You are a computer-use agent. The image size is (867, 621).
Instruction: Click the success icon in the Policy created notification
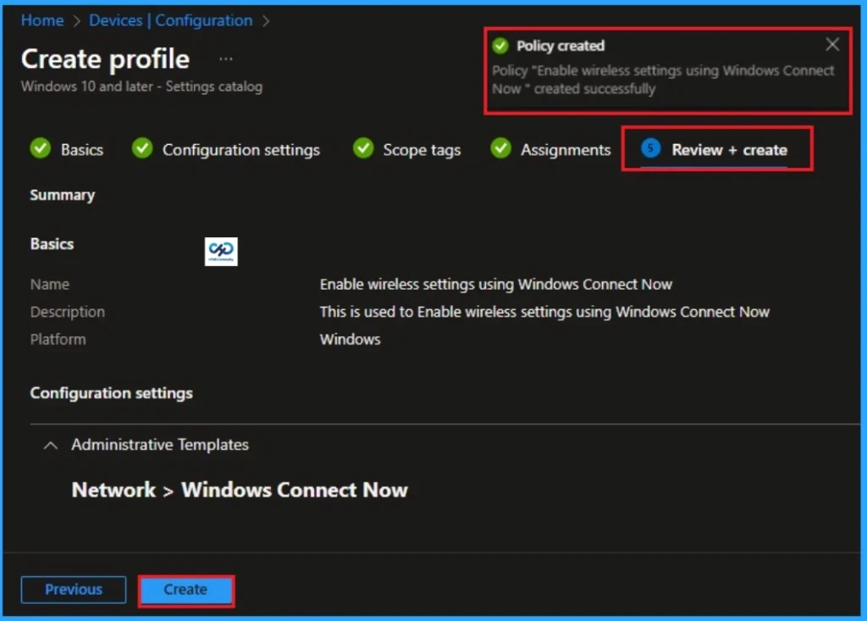coord(503,46)
